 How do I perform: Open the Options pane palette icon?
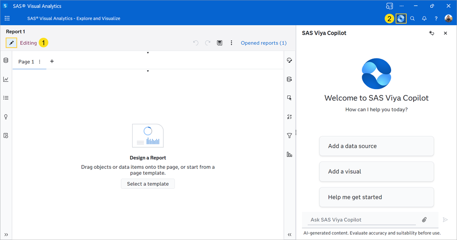[x=290, y=60]
